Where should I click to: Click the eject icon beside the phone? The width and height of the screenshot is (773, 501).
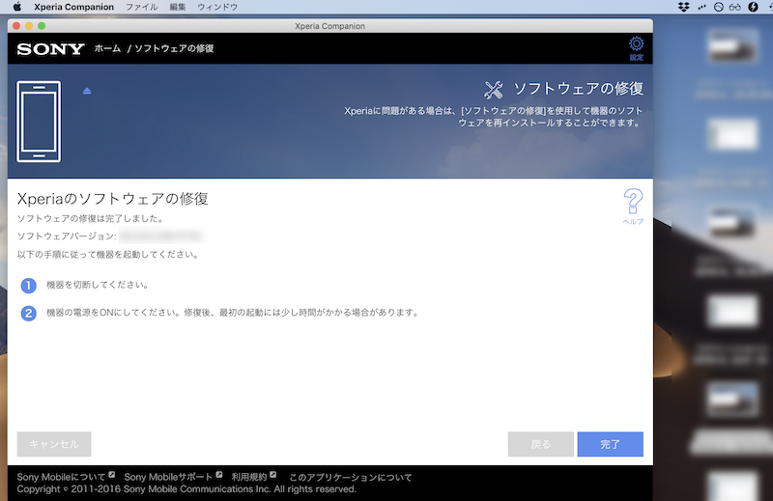point(87,91)
